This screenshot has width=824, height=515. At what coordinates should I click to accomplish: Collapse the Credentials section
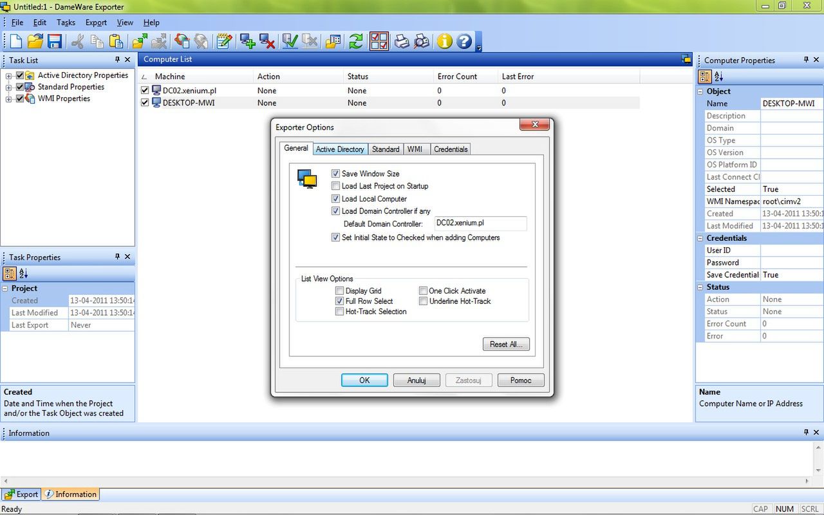tap(700, 238)
